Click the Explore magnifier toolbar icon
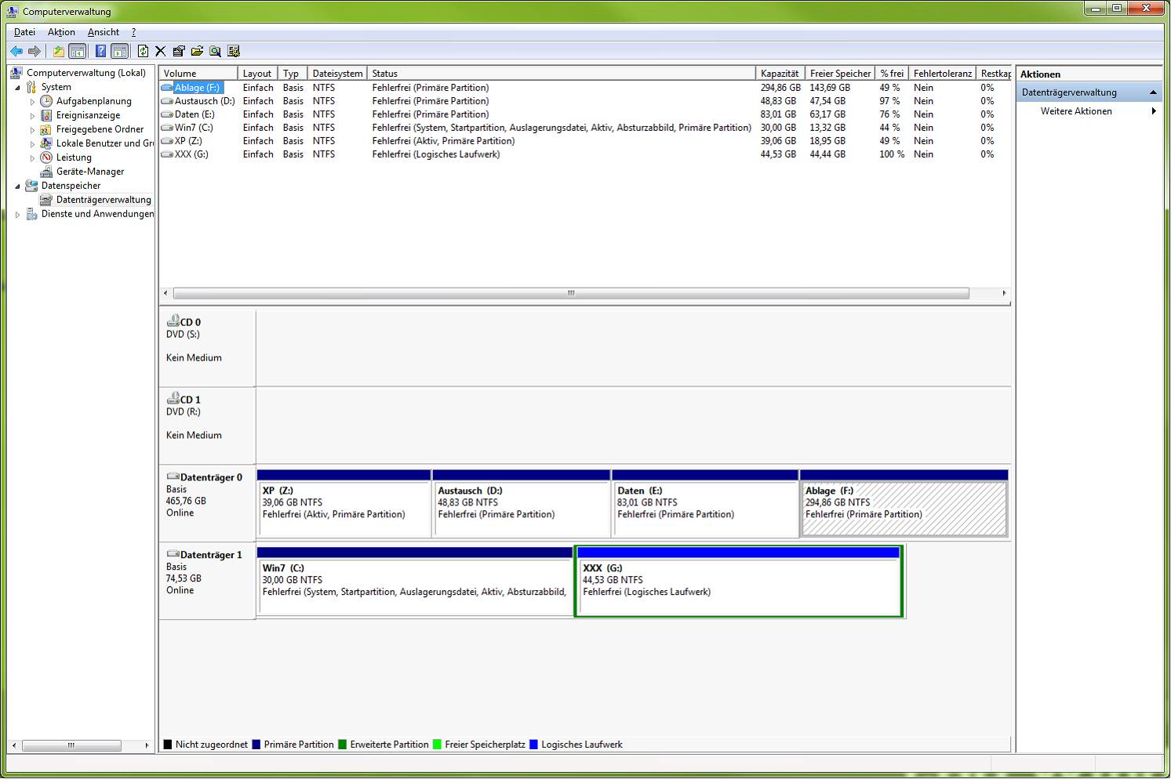This screenshot has width=1171, height=779. pos(215,51)
